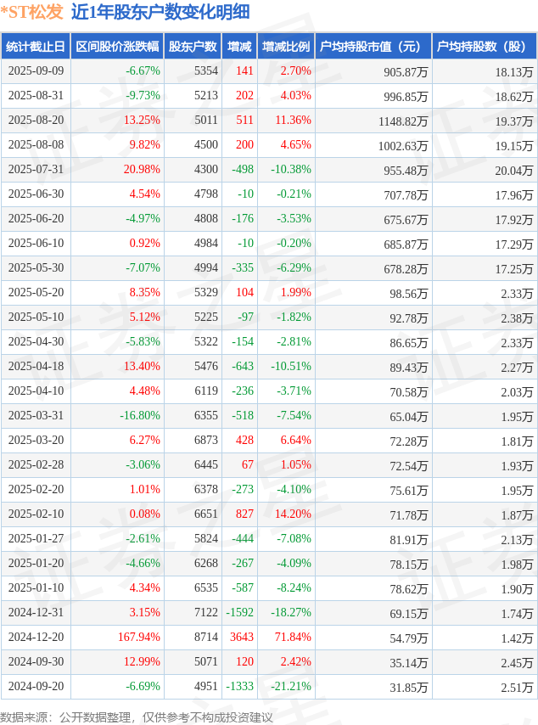Viewport: 538px width, 725px height.
Task: Click the *ST松发 stock name in title
Action: (31, 12)
